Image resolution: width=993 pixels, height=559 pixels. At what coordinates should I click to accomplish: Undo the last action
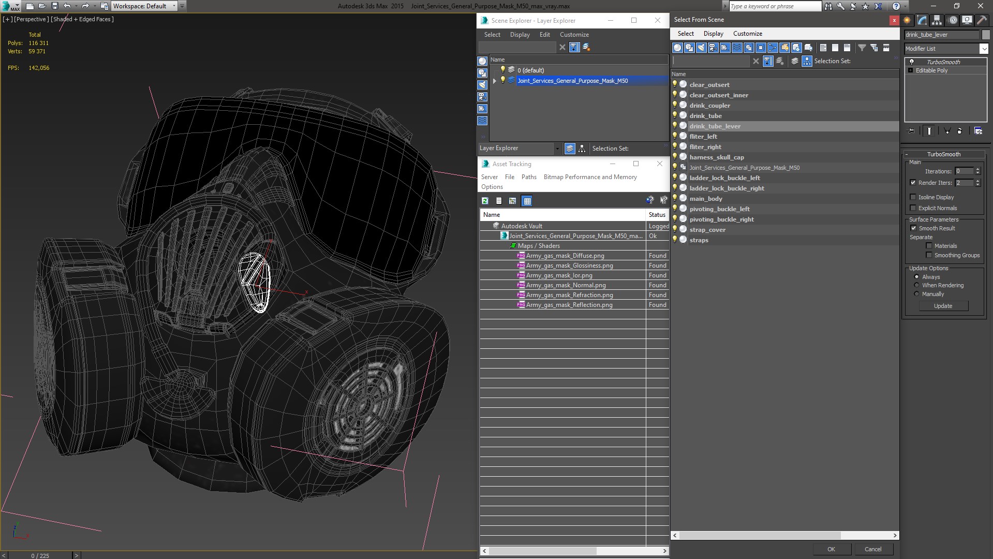(x=67, y=6)
